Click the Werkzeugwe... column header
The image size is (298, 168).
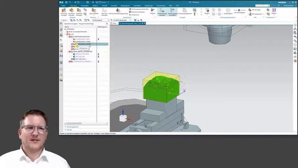point(102,27)
